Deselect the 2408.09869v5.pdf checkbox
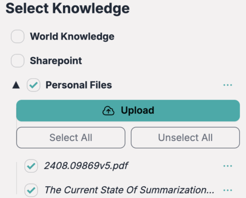This screenshot has height=198, width=246. pos(31,166)
